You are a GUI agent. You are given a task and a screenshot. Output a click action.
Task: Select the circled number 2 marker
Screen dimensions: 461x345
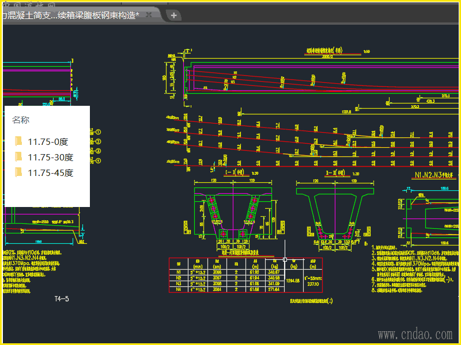click(x=99, y=141)
